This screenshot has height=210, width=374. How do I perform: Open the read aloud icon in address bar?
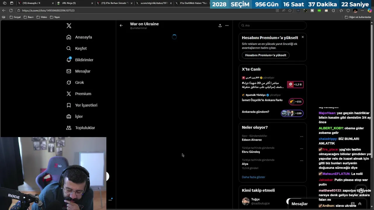click(283, 10)
